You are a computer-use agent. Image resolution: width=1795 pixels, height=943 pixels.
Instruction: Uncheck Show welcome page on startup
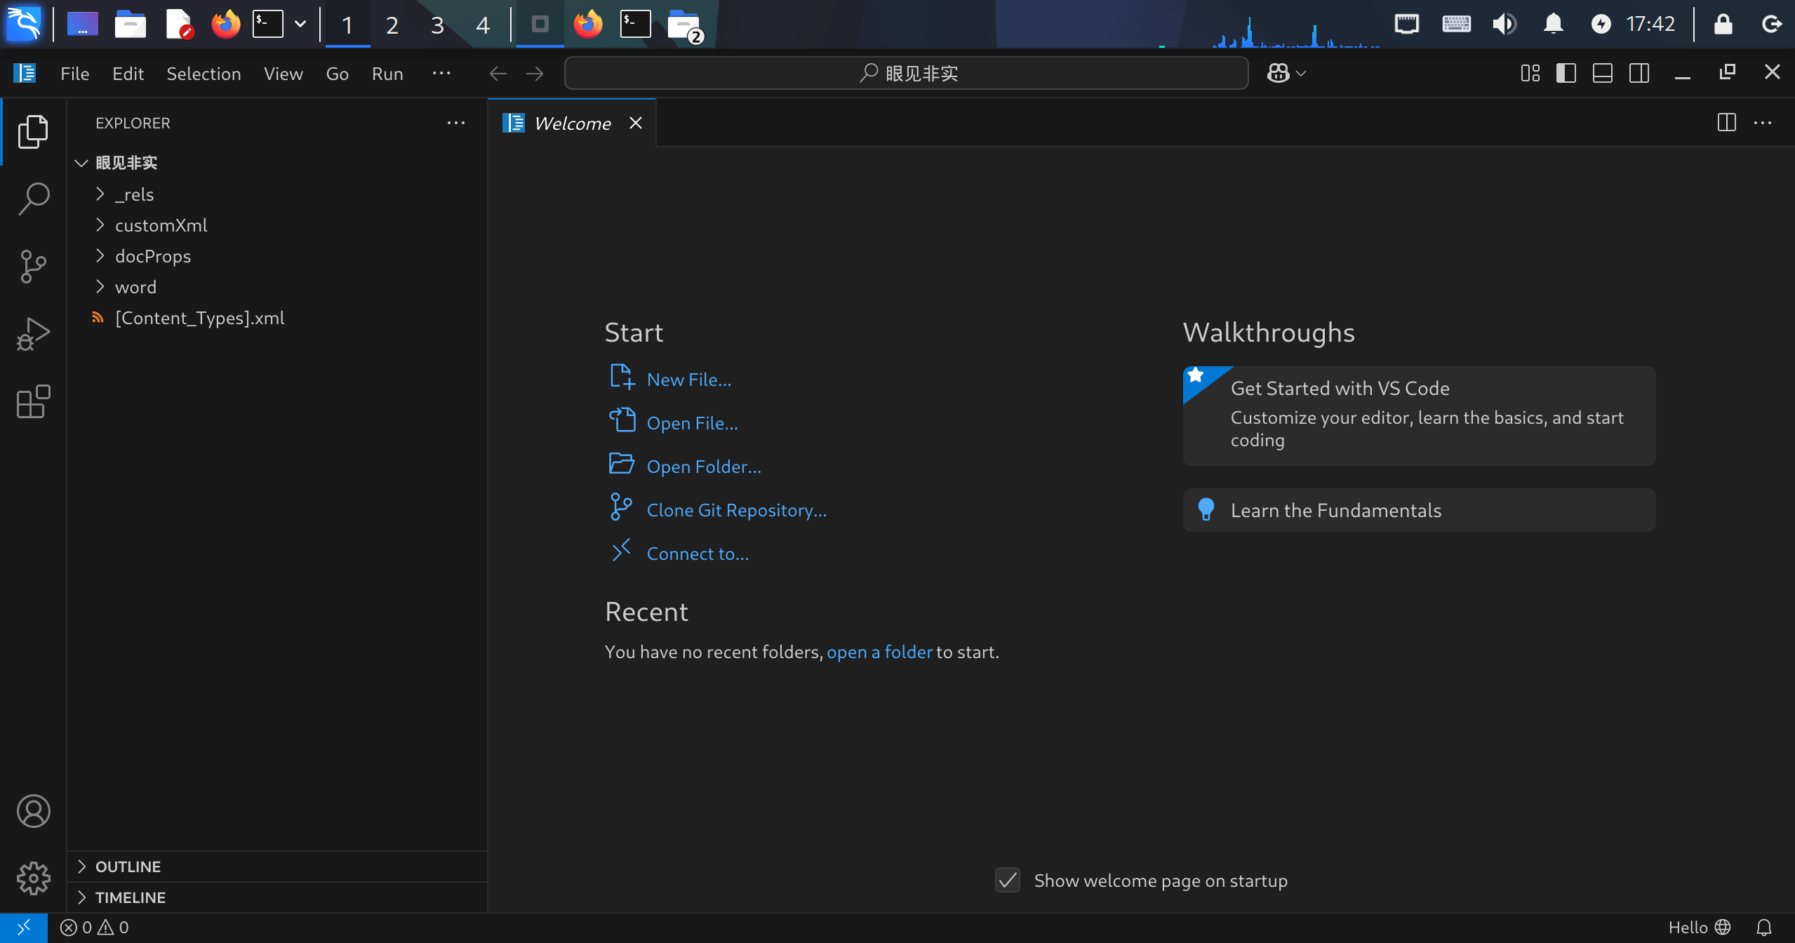pos(1008,880)
